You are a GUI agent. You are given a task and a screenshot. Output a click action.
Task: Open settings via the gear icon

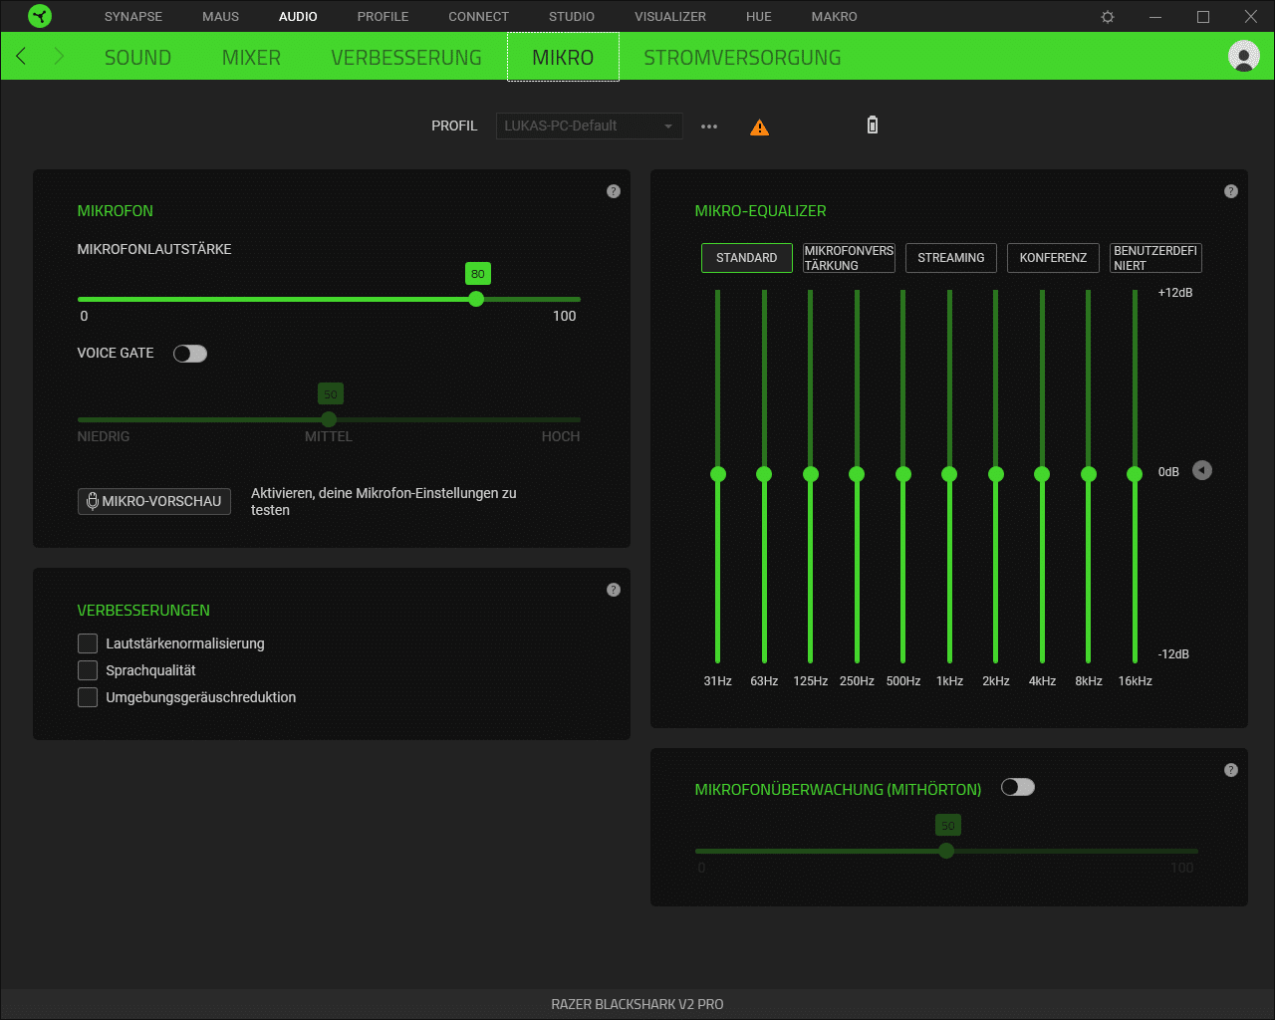pos(1108,17)
